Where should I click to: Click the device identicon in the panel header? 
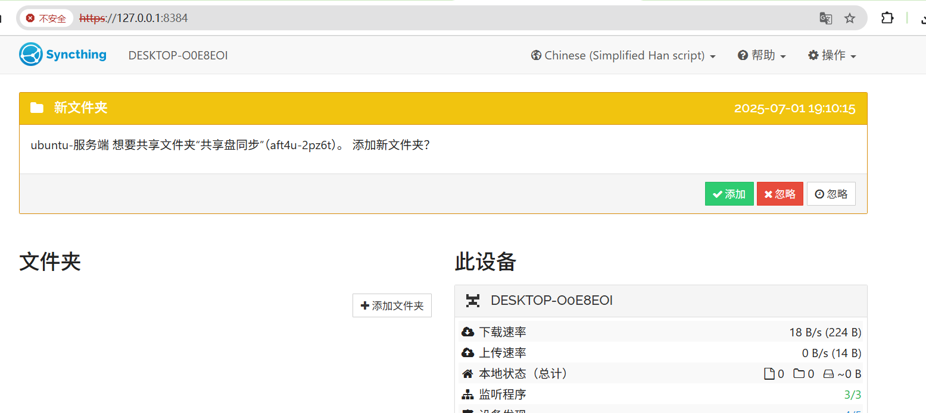473,301
